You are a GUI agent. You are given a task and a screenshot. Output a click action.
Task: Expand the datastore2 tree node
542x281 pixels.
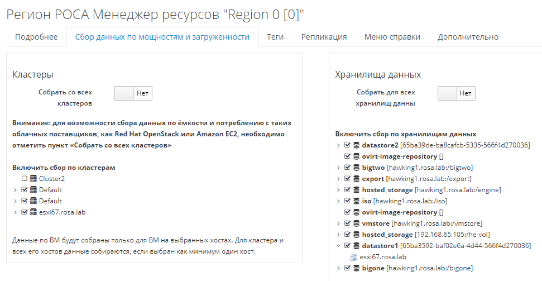pos(338,145)
